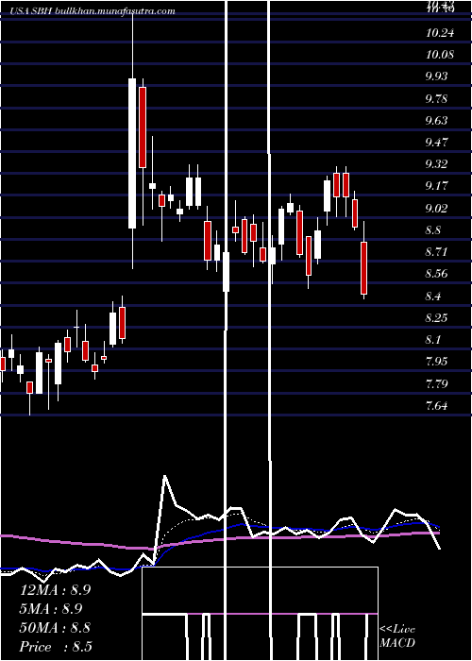Viewport: 472px width, 661px height.
Task: Click the 7.79 price axis label
Action: click(436, 384)
